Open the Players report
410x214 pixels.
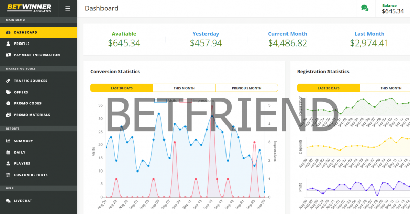pyautogui.click(x=38, y=163)
